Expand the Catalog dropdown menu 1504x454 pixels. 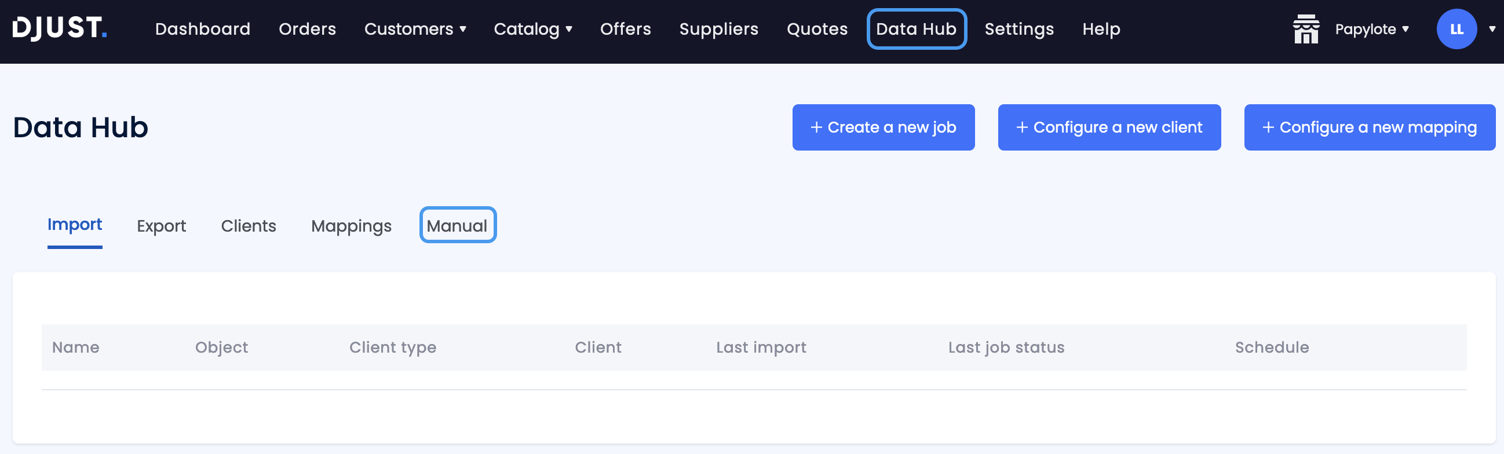(x=532, y=29)
